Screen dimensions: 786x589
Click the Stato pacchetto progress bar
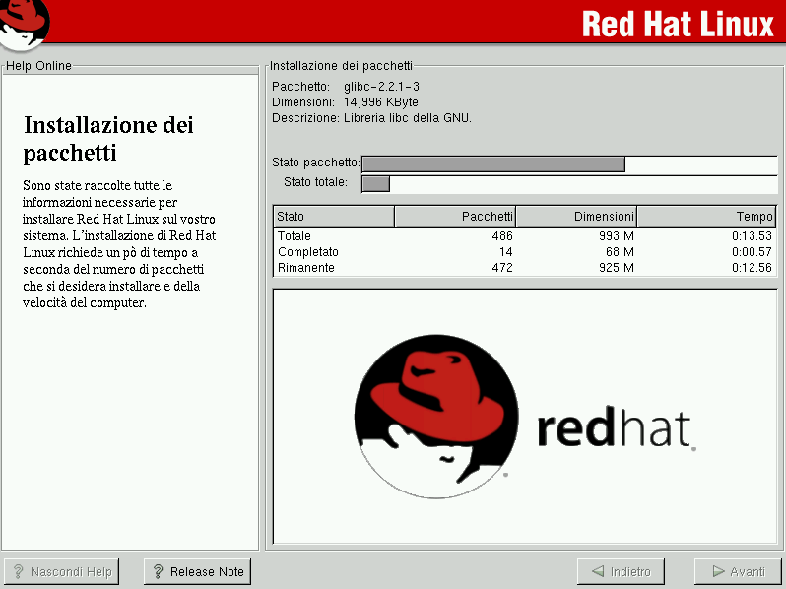click(x=569, y=164)
